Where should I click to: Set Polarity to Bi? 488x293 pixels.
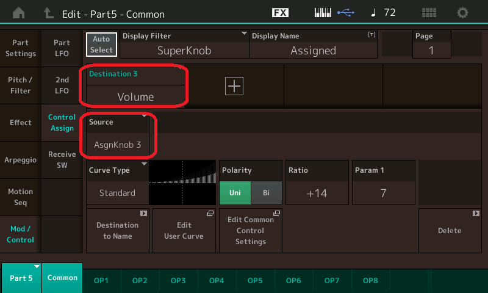click(267, 193)
